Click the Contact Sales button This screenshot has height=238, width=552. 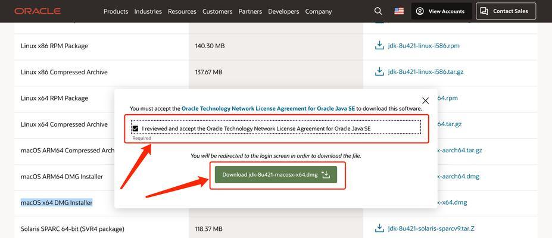[506, 11]
